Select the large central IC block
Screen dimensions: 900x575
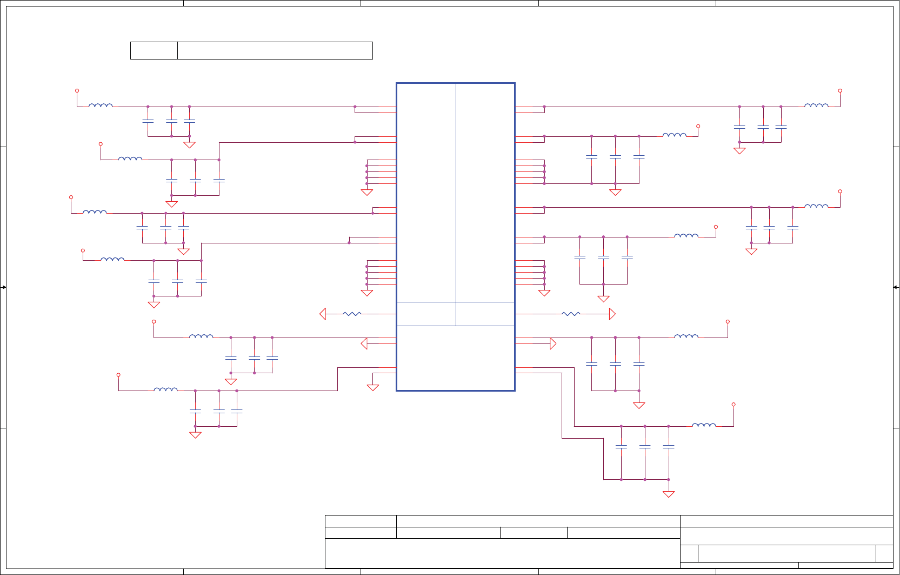click(456, 237)
